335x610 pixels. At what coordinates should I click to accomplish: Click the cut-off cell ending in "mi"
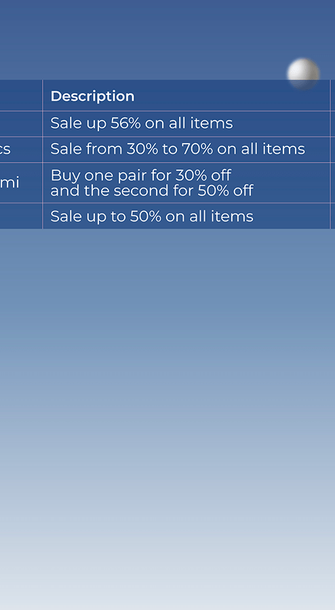point(21,183)
